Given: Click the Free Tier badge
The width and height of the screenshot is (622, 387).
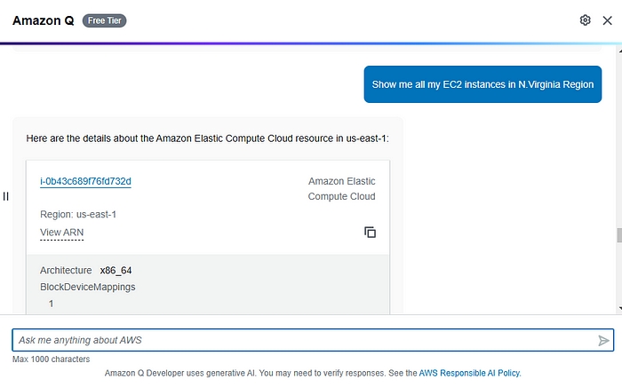Looking at the screenshot, I should (x=105, y=20).
